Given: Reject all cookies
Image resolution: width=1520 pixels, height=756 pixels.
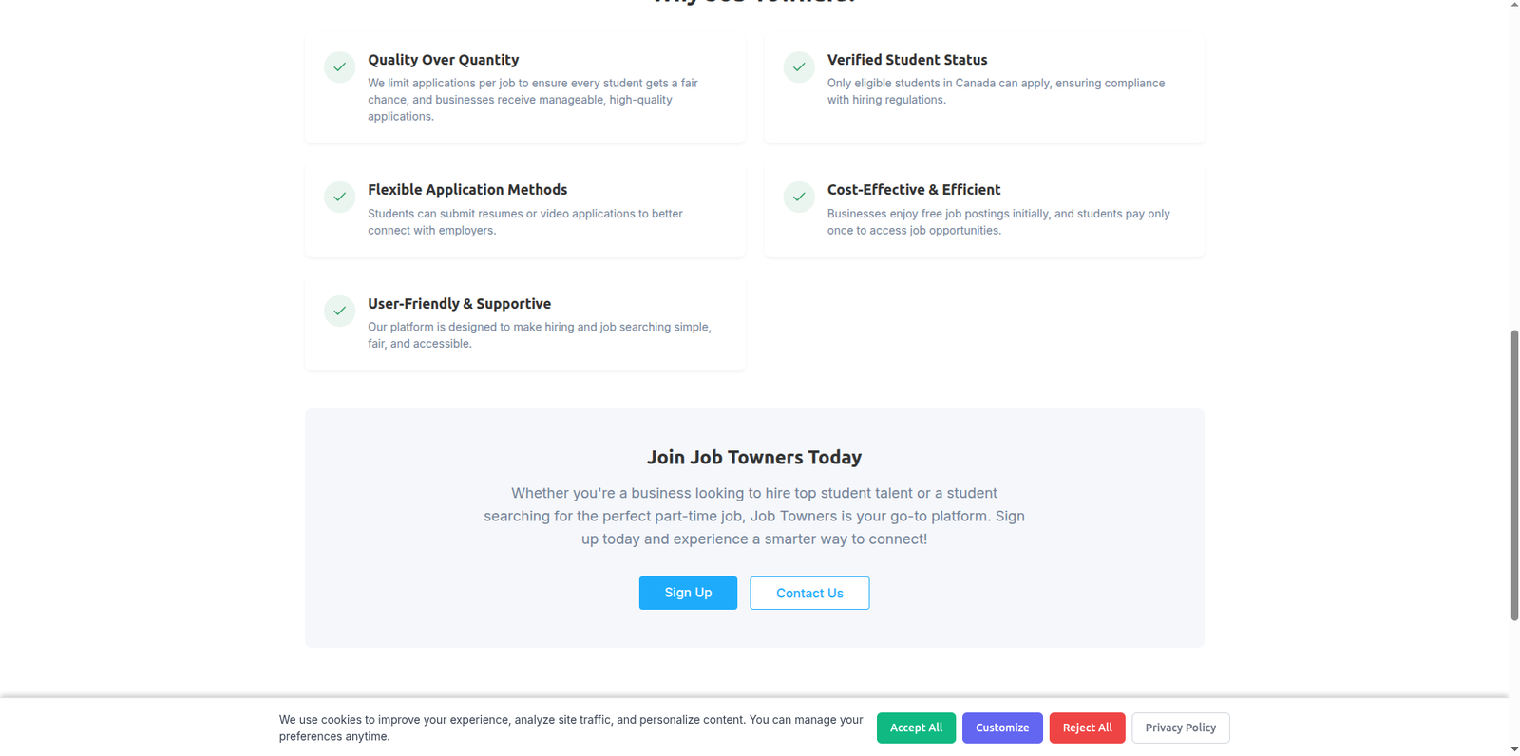Looking at the screenshot, I should point(1087,728).
